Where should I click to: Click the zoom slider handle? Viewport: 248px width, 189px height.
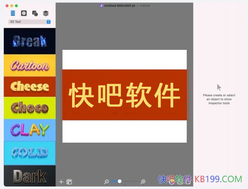click(119, 181)
